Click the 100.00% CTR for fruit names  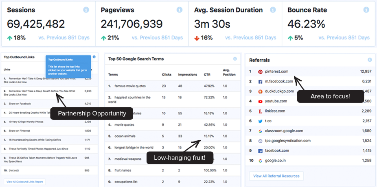tap(210, 170)
